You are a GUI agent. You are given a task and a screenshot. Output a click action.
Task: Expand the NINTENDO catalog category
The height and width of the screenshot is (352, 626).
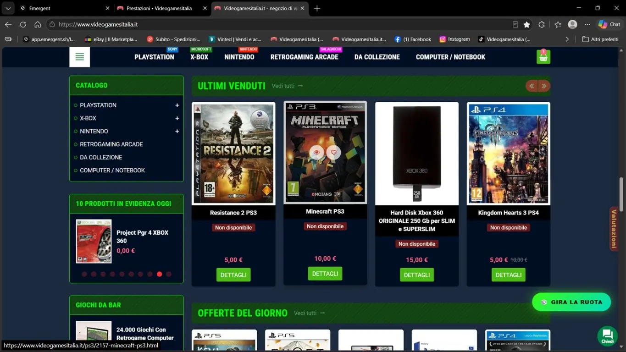click(x=177, y=132)
